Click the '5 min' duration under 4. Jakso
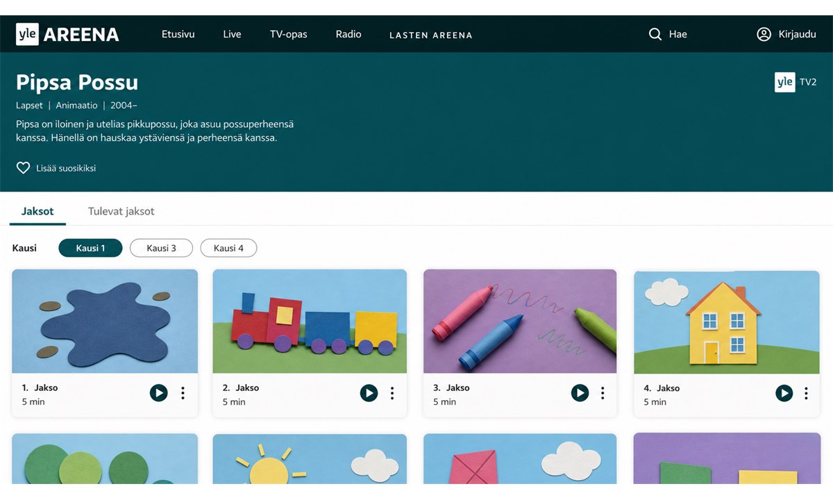The height and width of the screenshot is (500, 833). click(655, 402)
